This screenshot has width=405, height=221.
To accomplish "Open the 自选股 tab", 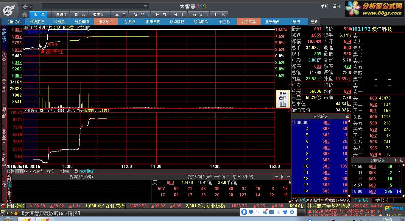I will [61, 15].
